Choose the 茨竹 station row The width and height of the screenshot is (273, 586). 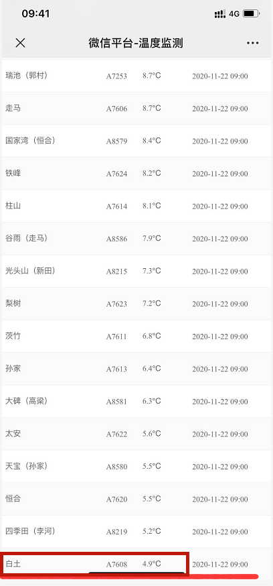pos(136,336)
